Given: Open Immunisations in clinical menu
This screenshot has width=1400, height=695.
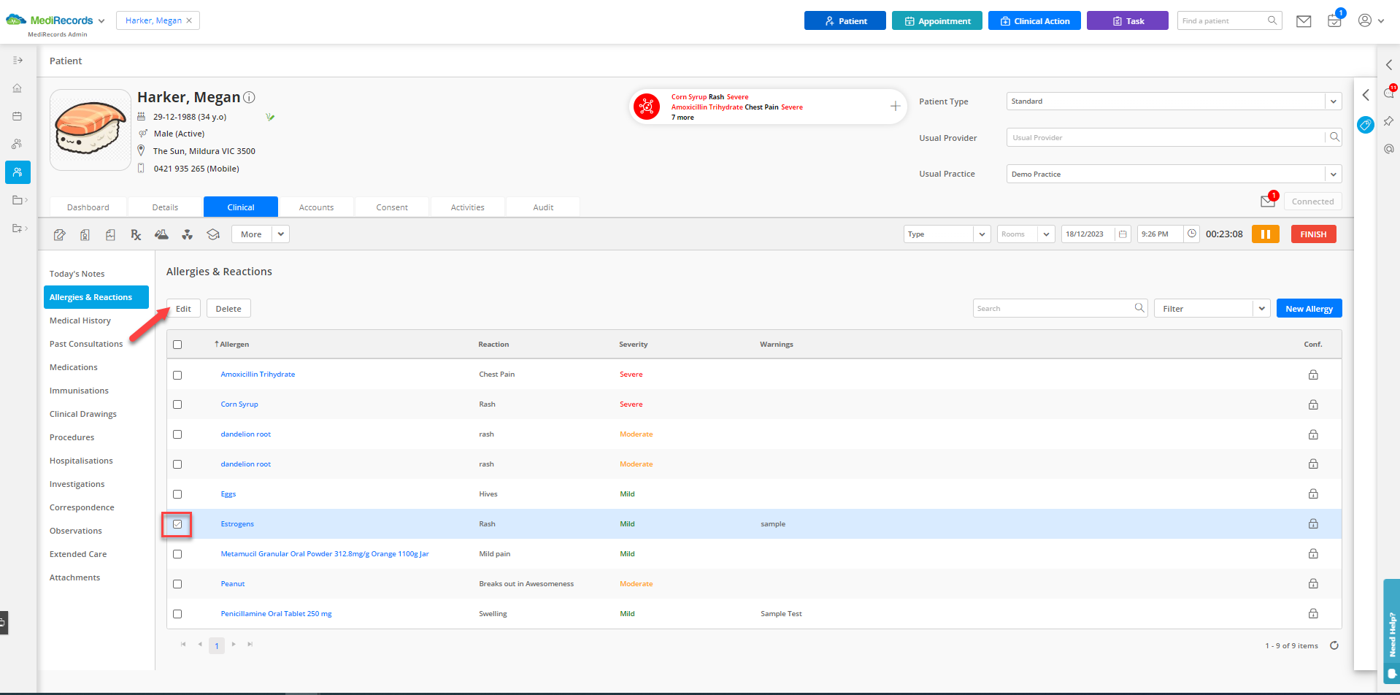Looking at the screenshot, I should (79, 391).
